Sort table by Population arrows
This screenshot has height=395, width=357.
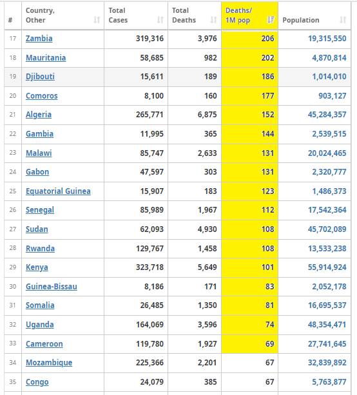[343, 20]
